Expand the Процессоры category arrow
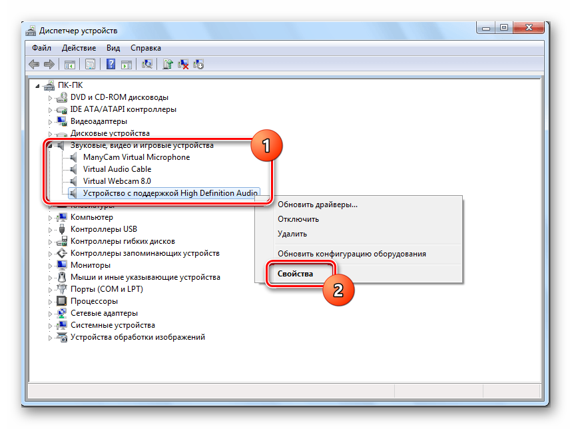Screen dimensions: 572x429 (51, 302)
